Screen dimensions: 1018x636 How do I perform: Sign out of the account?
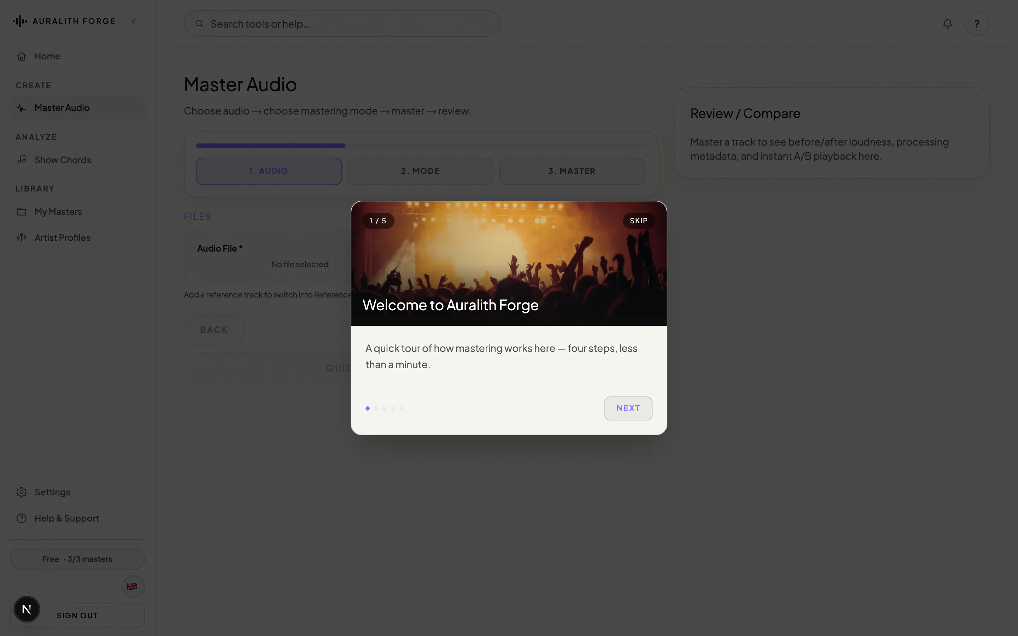[x=77, y=616]
